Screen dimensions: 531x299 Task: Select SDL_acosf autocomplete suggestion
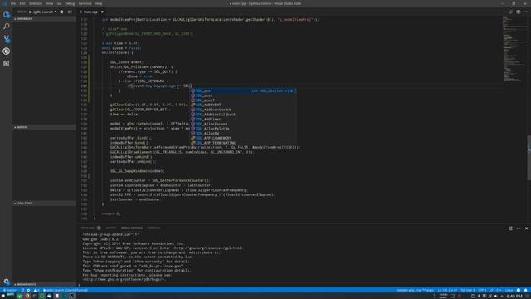[243, 100]
